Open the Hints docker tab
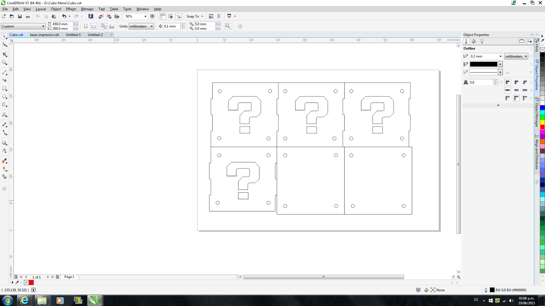 [x=537, y=46]
